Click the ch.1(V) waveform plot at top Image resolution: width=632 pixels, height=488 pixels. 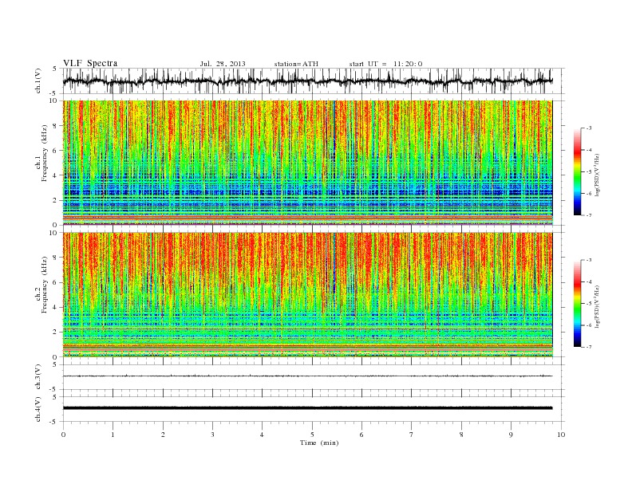(313, 81)
